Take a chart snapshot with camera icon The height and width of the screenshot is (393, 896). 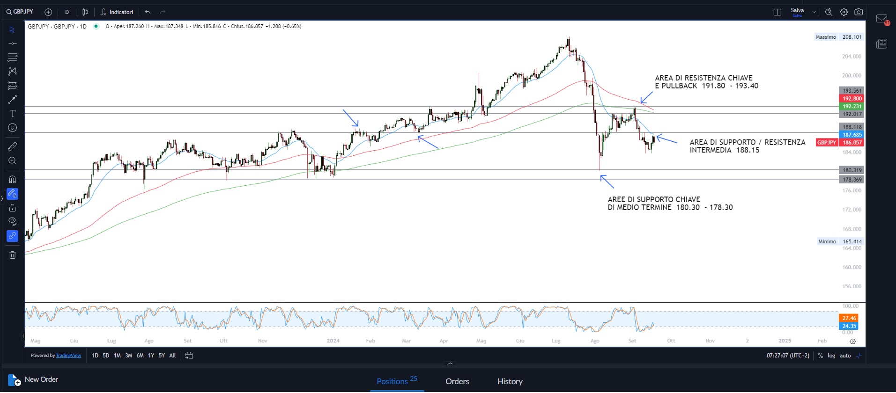[859, 12]
